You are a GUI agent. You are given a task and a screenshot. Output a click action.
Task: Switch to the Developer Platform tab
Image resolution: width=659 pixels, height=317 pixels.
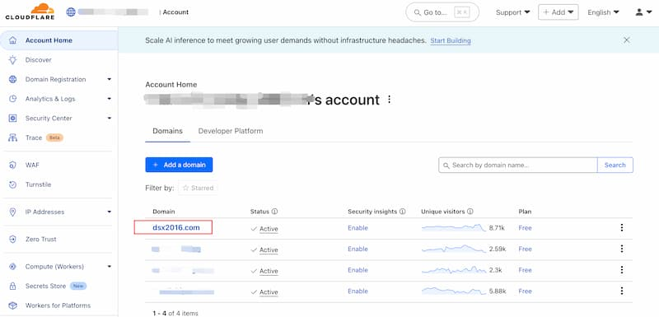pos(231,131)
